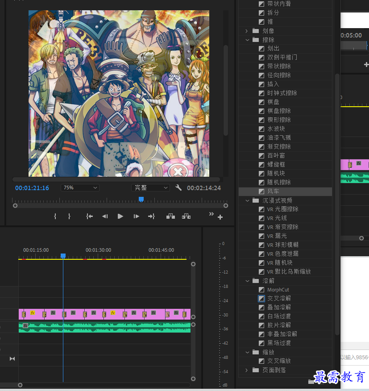The width and height of the screenshot is (369, 391).
Task: Select the 黑场过渡 transition
Action: [279, 343]
